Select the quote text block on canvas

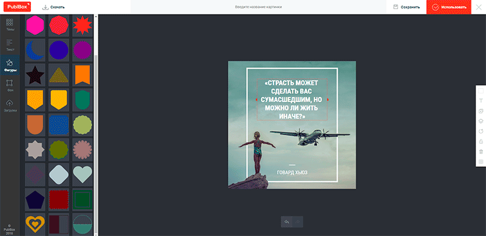[x=292, y=99]
